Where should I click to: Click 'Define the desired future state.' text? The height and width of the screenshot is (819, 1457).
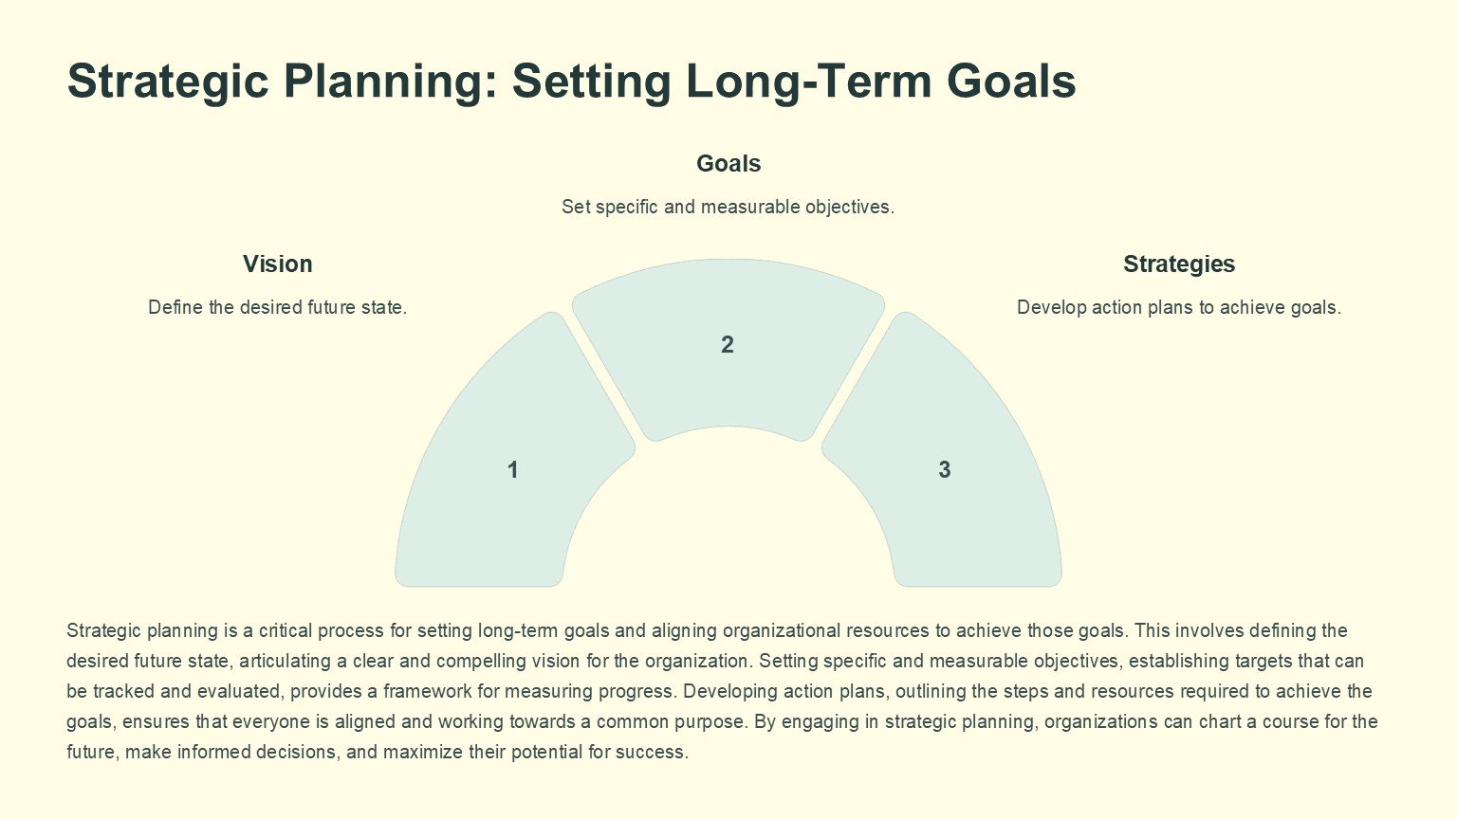(277, 307)
